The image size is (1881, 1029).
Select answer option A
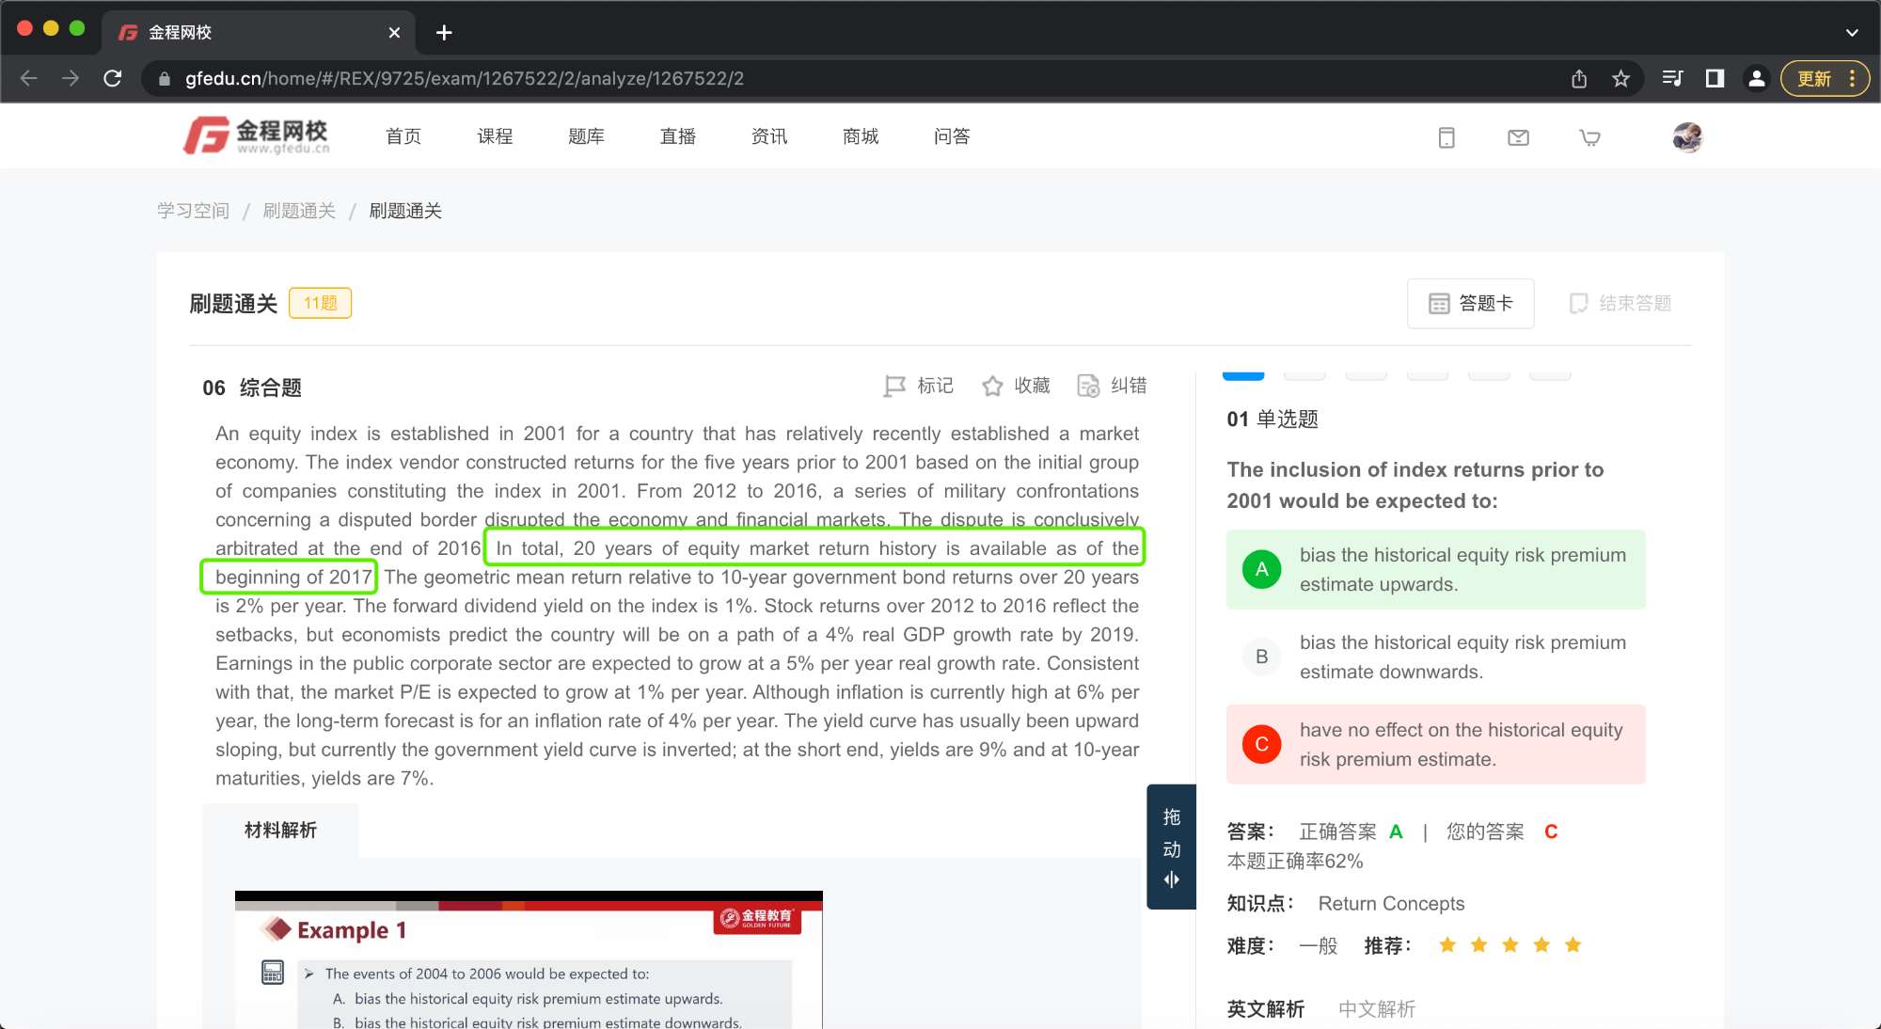(1261, 569)
